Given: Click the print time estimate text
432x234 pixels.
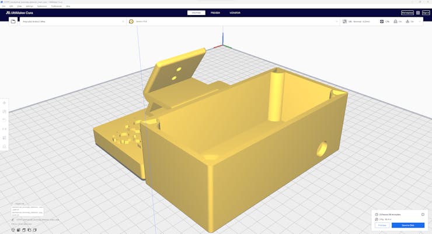Looking at the screenshot, I should [x=390, y=214].
